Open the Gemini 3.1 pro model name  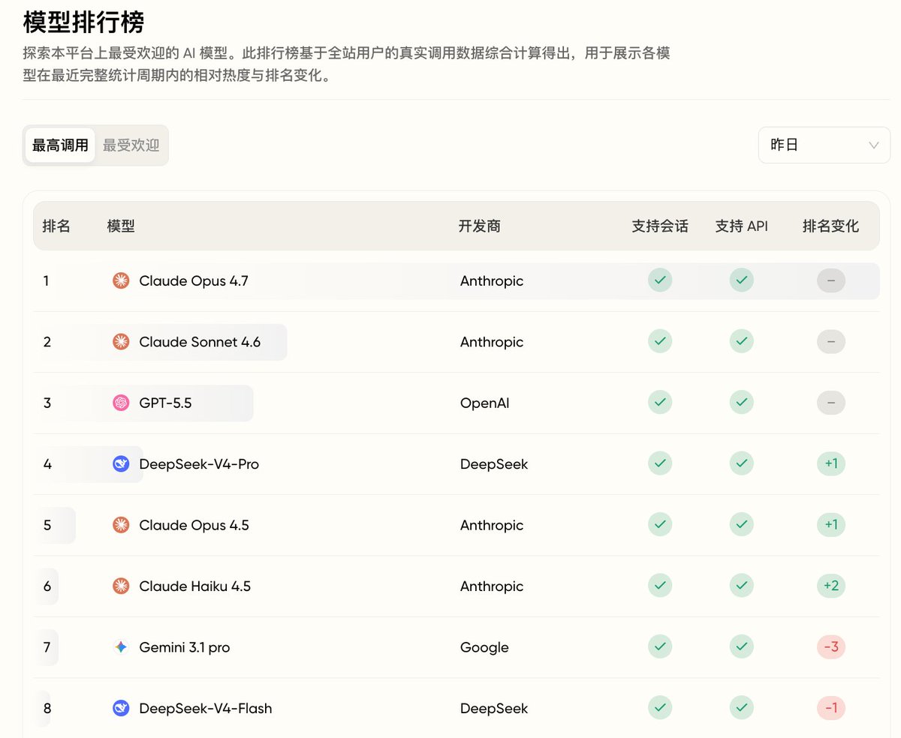click(185, 648)
